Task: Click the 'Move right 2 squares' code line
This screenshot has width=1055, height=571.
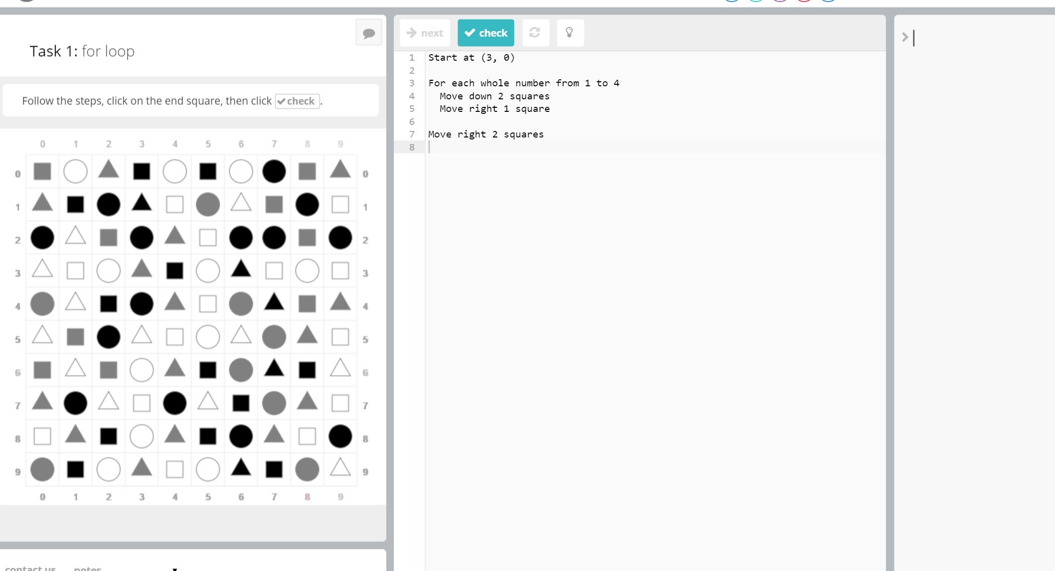Action: coord(486,134)
